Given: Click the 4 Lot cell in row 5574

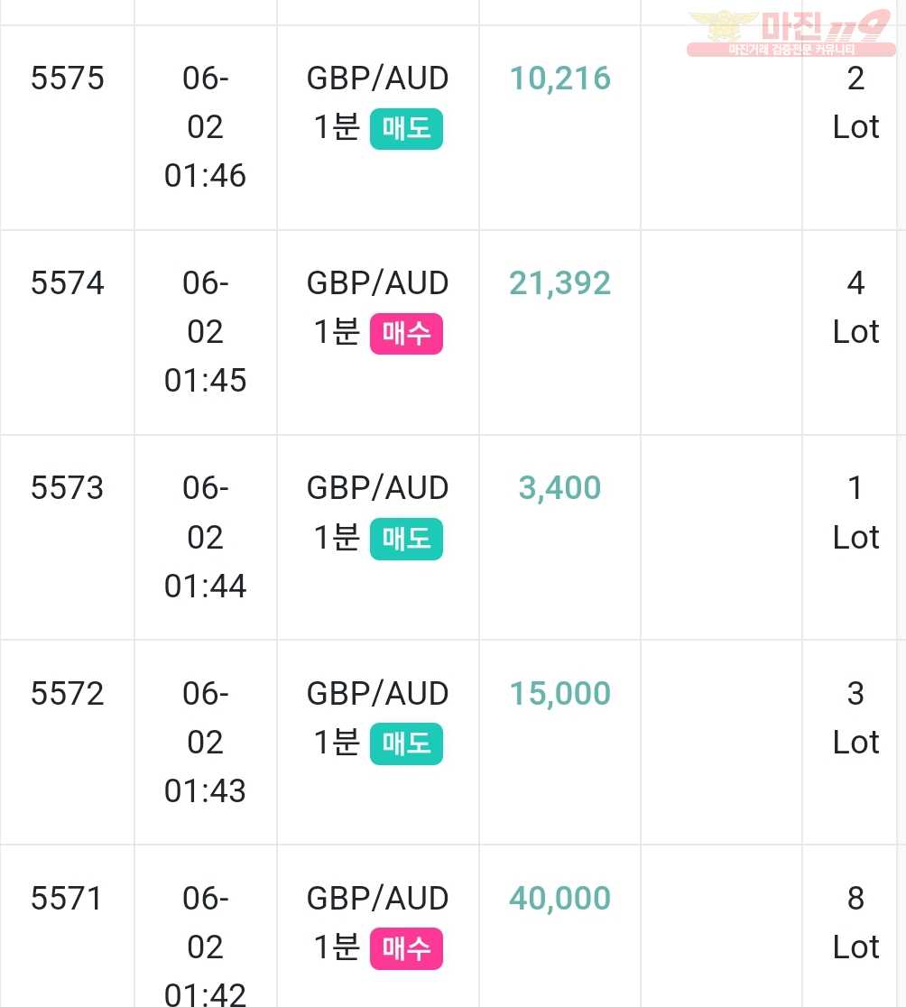Looking at the screenshot, I should pyautogui.click(x=855, y=308).
